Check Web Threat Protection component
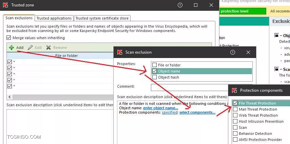This screenshot has width=290, height=144. 235,115
